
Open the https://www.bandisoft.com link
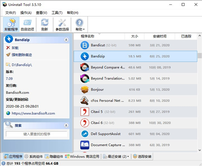(x=33, y=113)
